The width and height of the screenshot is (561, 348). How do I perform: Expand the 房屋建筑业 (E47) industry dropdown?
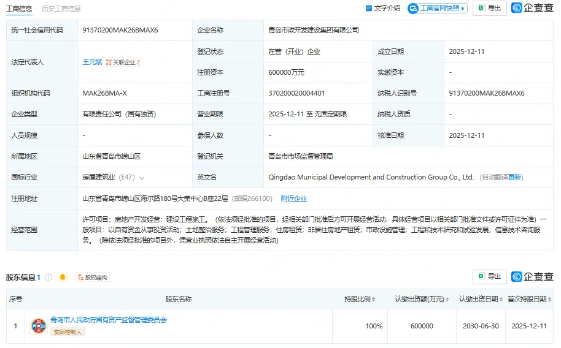tap(142, 178)
